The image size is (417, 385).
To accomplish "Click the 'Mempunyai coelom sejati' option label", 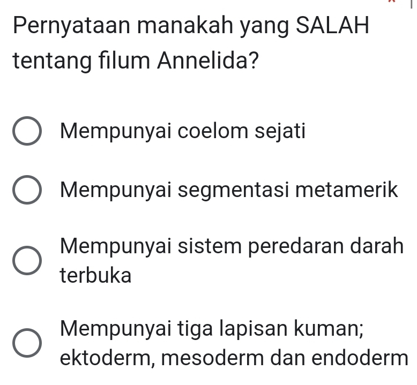I will 183,131.
